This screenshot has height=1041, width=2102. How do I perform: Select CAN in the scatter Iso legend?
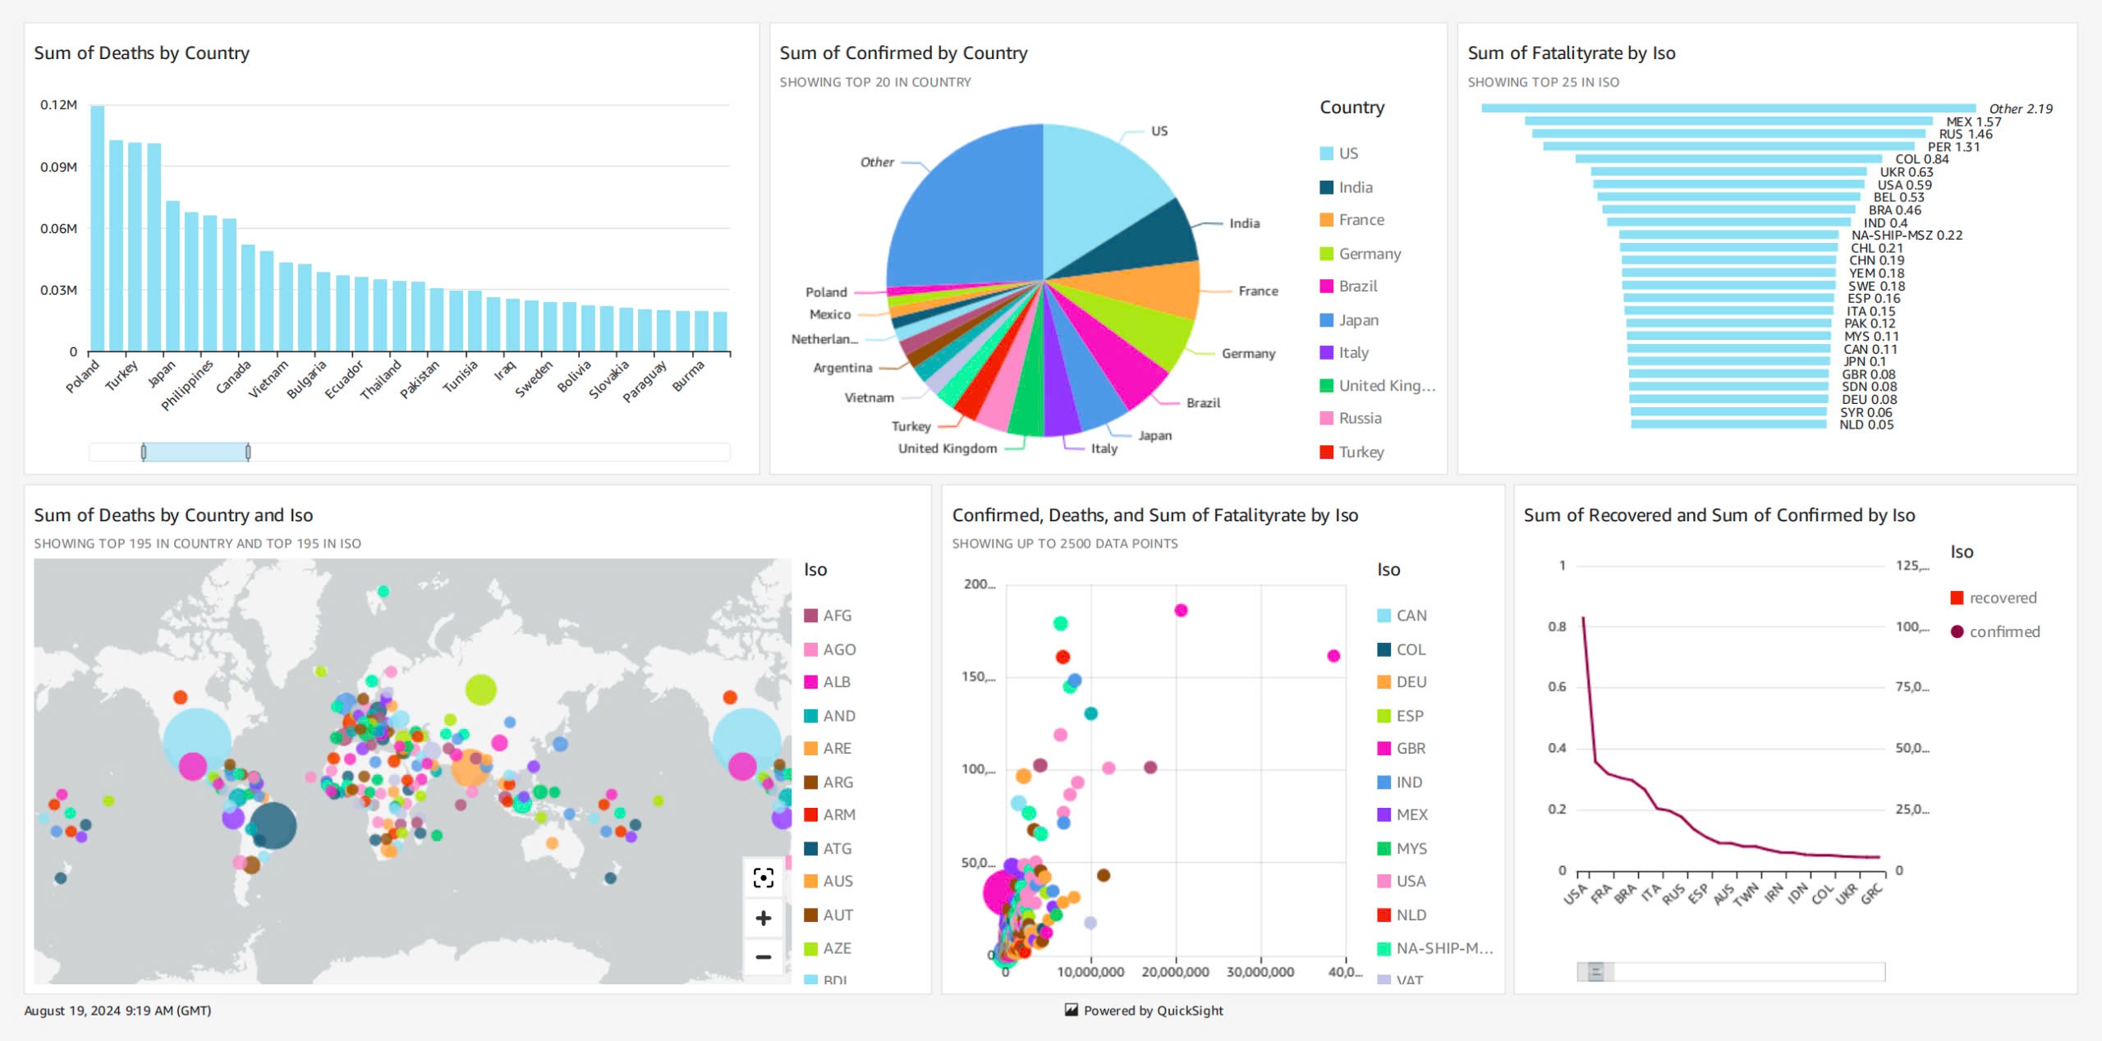click(1402, 616)
